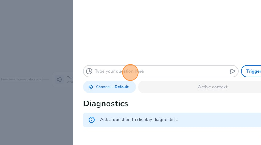
Task: Select the Active context bar
Action: (x=212, y=87)
